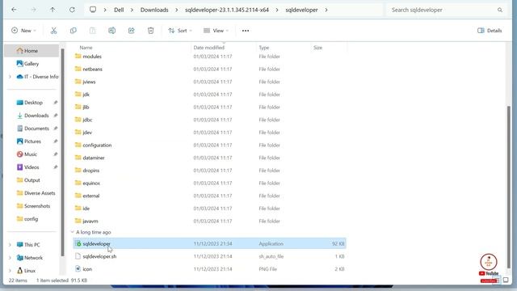517x291 pixels.
Task: Open the New dropdown menu
Action: click(23, 31)
